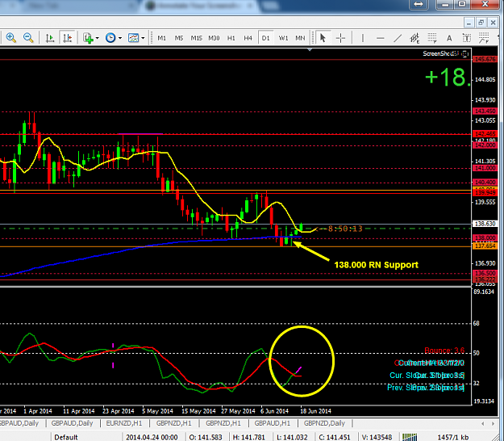Image resolution: width=504 pixels, height=441 pixels.
Task: Select the crosshair tool
Action: 340,38
